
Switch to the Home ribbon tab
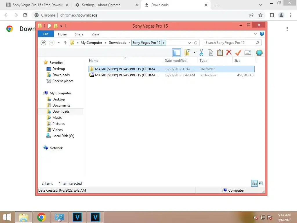pos(62,34)
